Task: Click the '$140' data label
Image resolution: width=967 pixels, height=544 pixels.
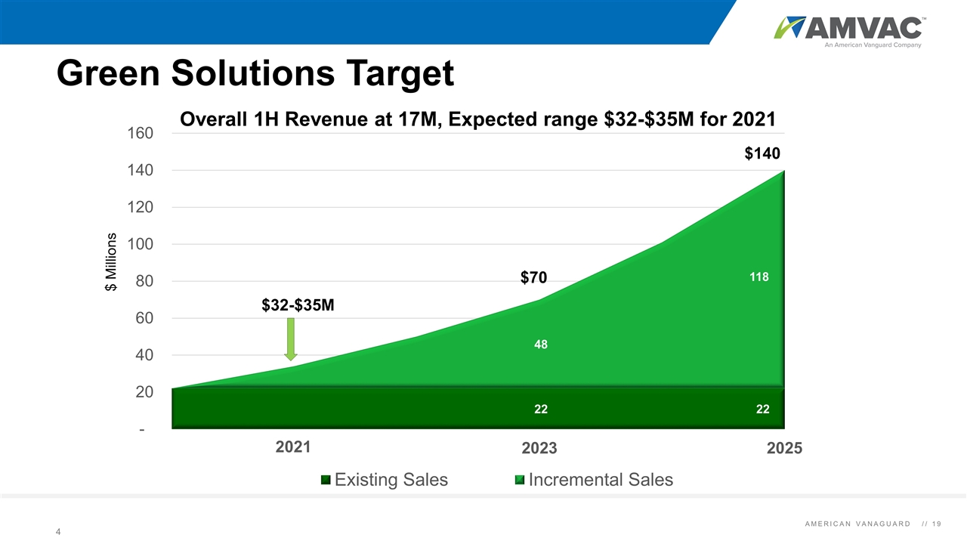Action: tap(762, 153)
